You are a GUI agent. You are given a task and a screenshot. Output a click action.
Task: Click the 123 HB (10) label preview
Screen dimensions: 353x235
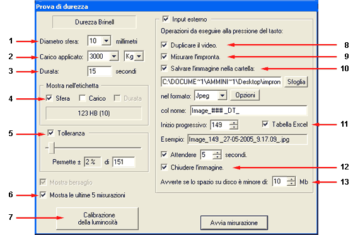click(94, 113)
